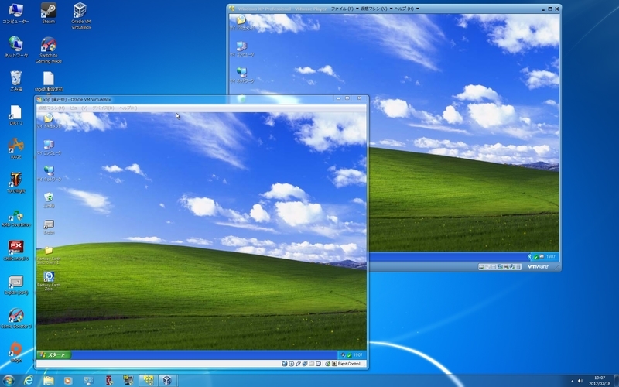Click the mouse integration indicator in VirtualBox
Screen dimensions: 619x387
[327, 364]
